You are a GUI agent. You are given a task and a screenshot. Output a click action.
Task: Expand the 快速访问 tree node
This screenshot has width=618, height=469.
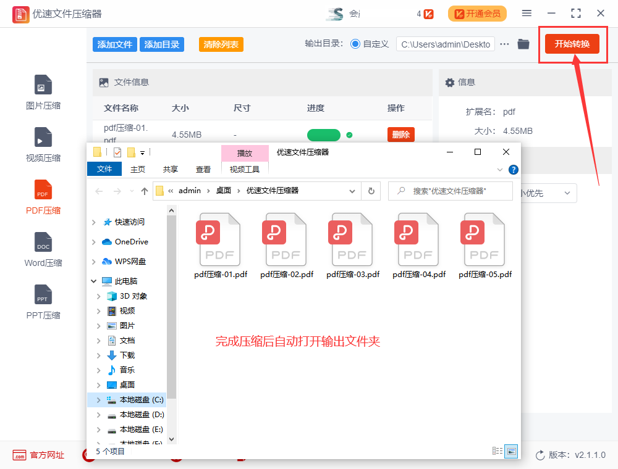tap(94, 222)
